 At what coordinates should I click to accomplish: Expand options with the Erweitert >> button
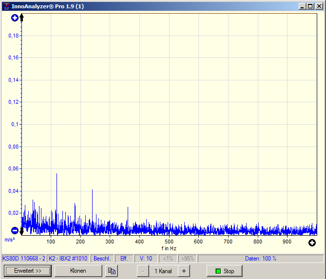coord(28,271)
